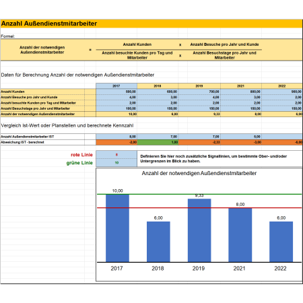Select the chart title text
This screenshot has height=303, width=303.
199,173
